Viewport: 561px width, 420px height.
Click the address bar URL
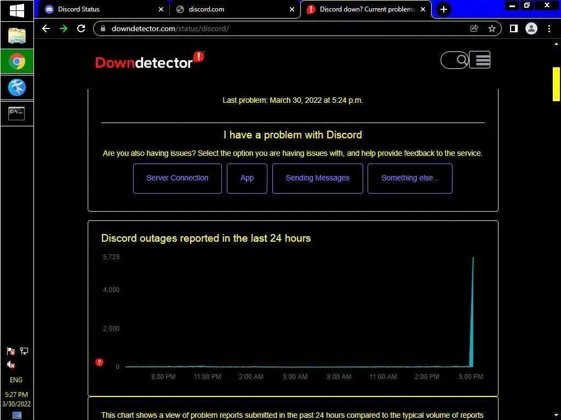[x=170, y=28]
